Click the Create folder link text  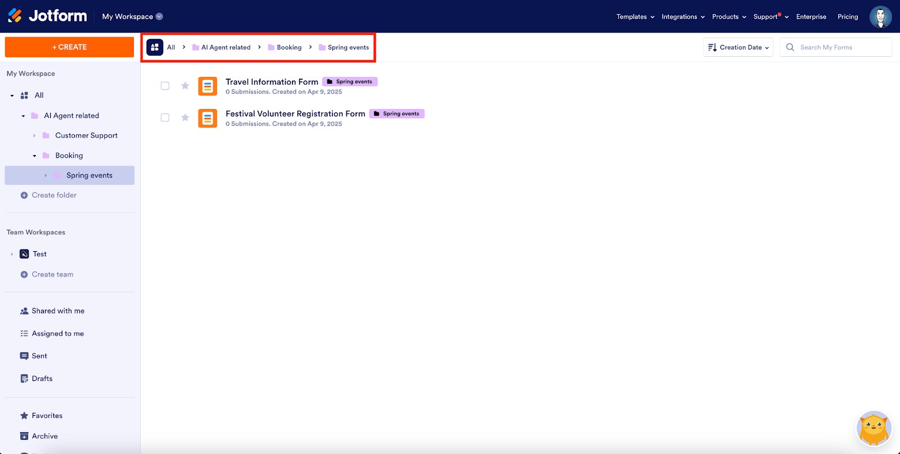pyautogui.click(x=54, y=196)
